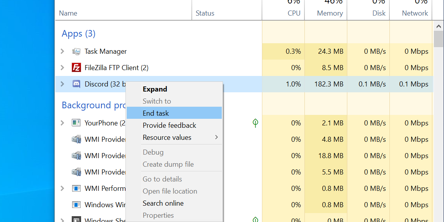
Task: Expand the YourPhone process group
Action: 62,123
